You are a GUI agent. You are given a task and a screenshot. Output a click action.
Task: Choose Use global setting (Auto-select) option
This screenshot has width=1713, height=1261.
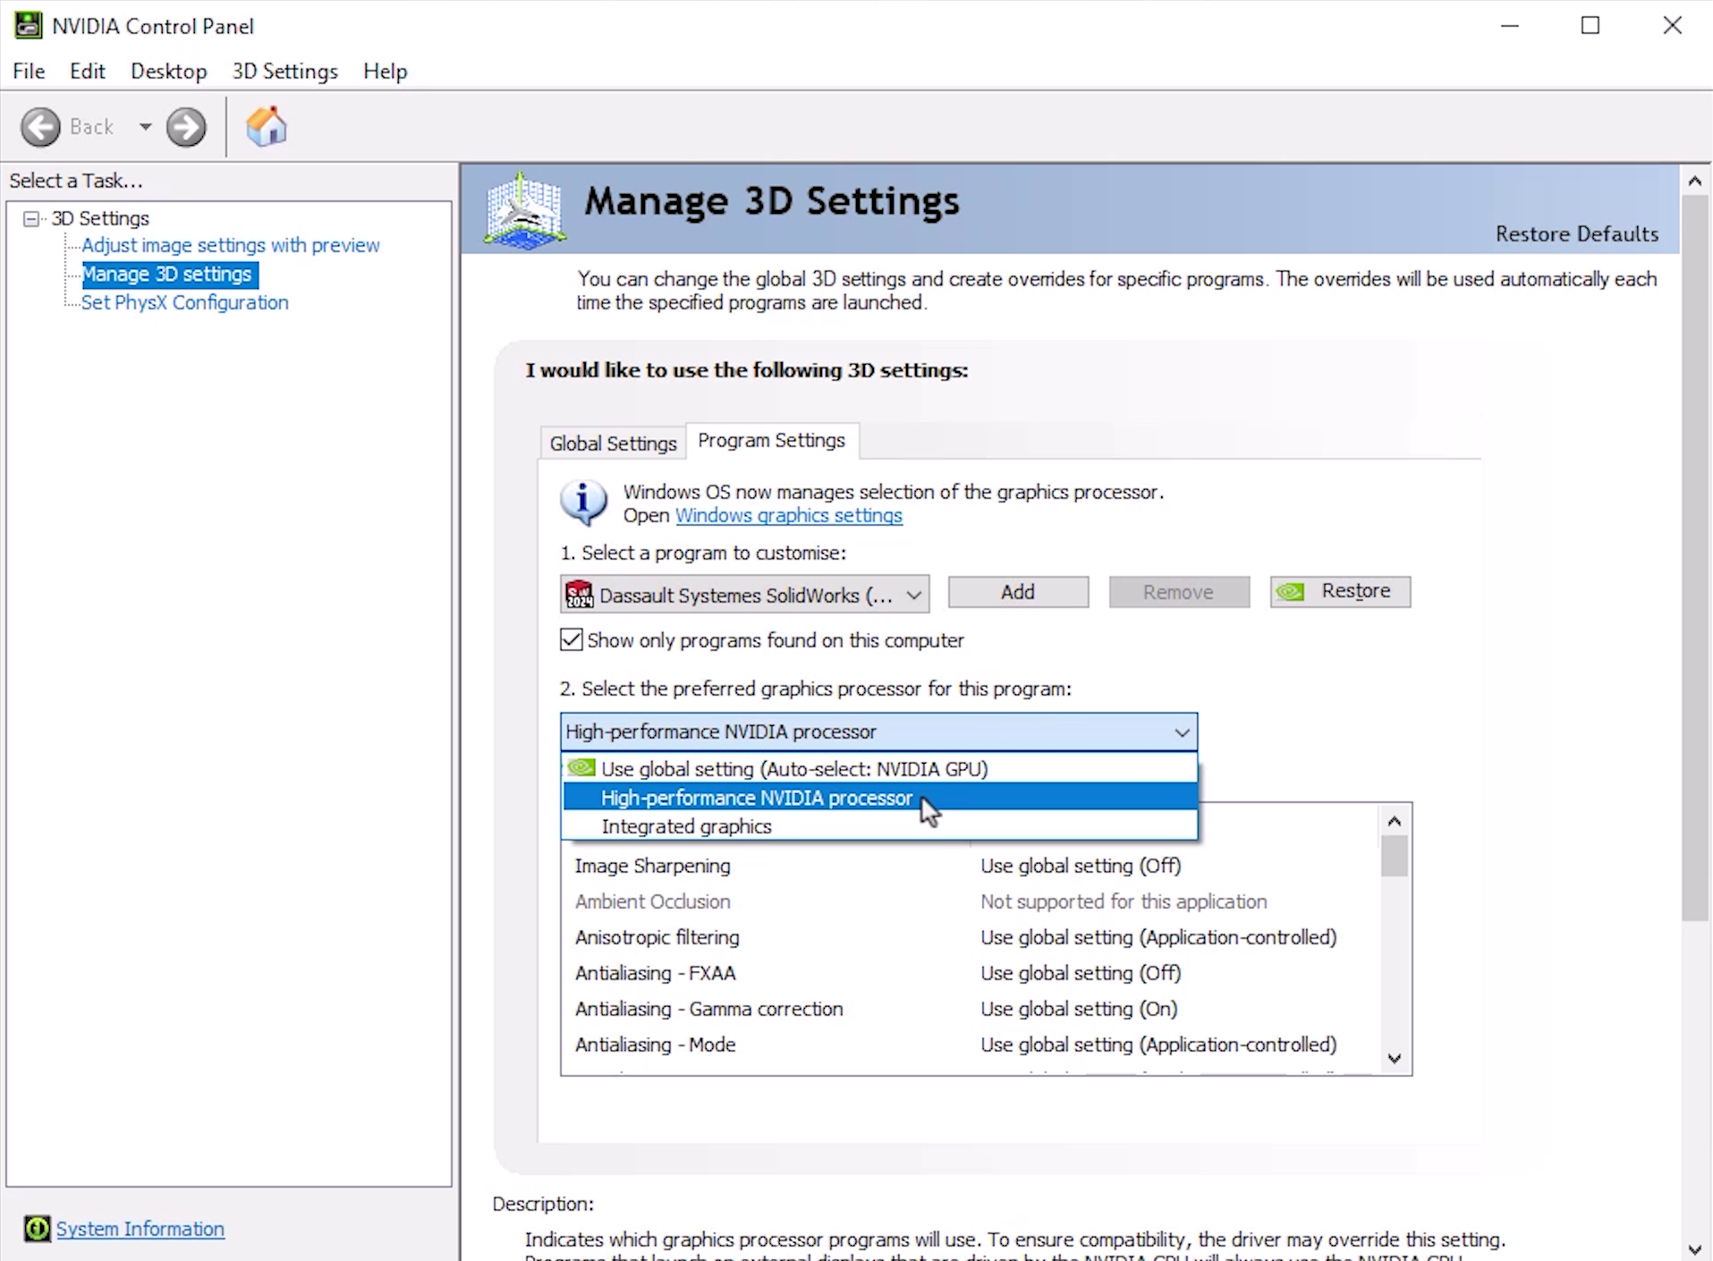[793, 768]
